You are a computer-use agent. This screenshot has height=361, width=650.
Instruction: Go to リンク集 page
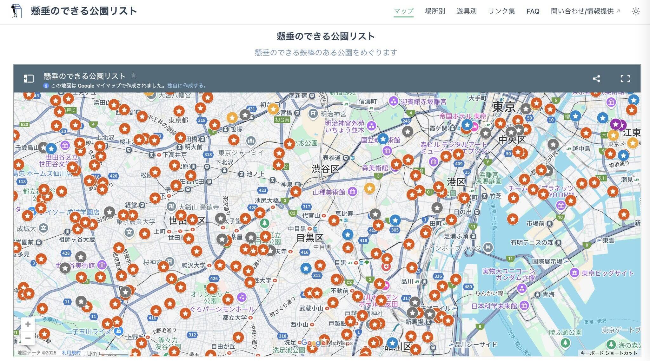pos(501,11)
